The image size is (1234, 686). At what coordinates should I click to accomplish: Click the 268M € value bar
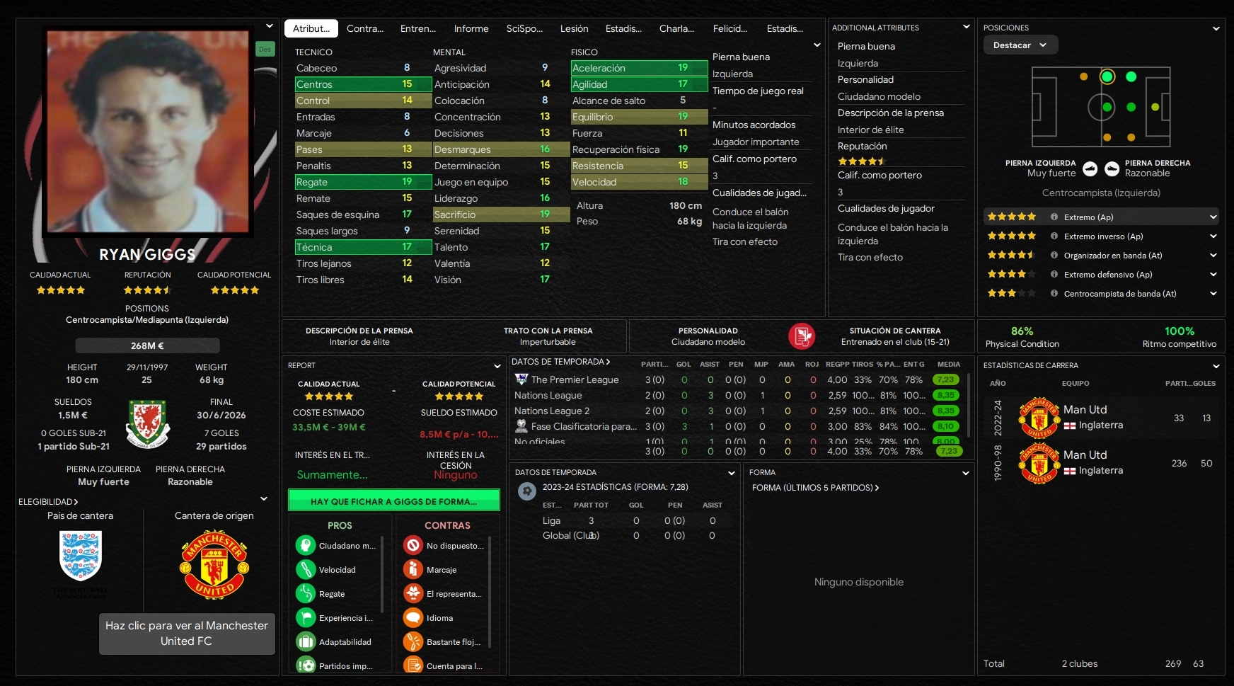[147, 345]
